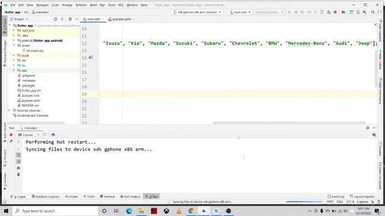The width and height of the screenshot is (385, 216).
Task: Hide the Project panel with minus icon
Action: (76, 19)
